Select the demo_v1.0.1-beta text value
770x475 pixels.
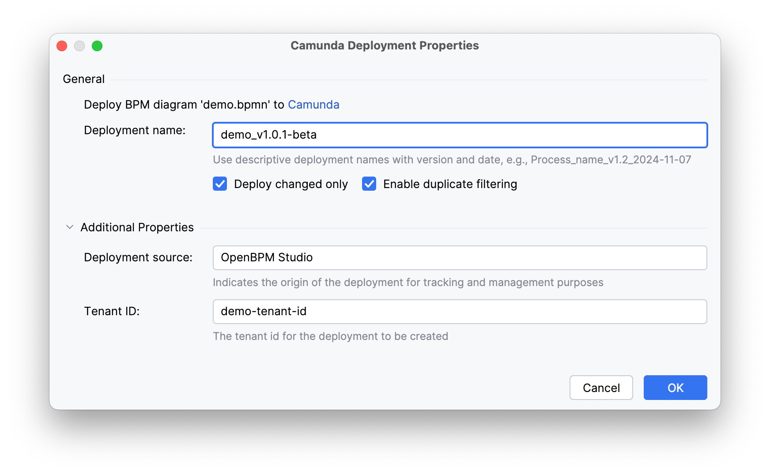(x=268, y=135)
